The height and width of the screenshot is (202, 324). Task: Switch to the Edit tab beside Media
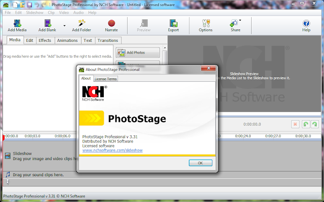(x=29, y=40)
